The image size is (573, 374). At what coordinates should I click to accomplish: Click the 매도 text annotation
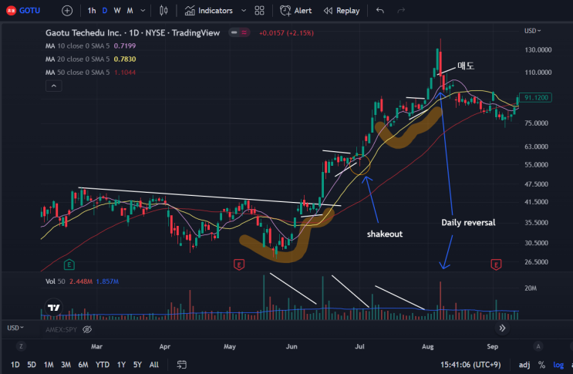coord(466,66)
